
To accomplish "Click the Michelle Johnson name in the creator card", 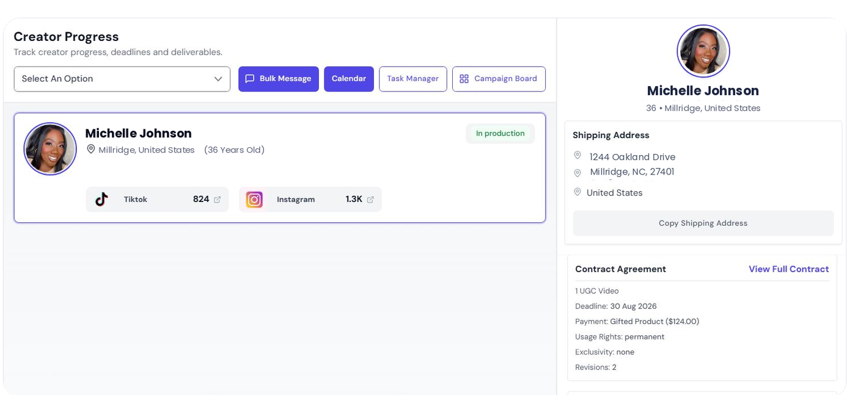I will 139,133.
